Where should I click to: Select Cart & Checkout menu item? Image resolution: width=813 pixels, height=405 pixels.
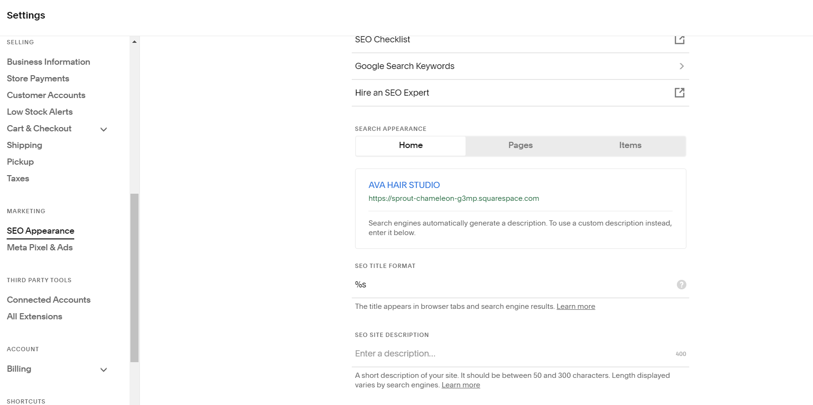(39, 128)
